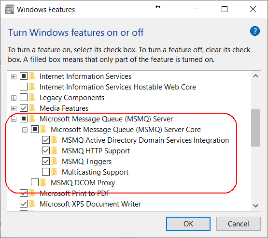The image size is (268, 238).
Task: Tick Internet Information Services Hostable Web Core checkbox
Action: [x=24, y=87]
